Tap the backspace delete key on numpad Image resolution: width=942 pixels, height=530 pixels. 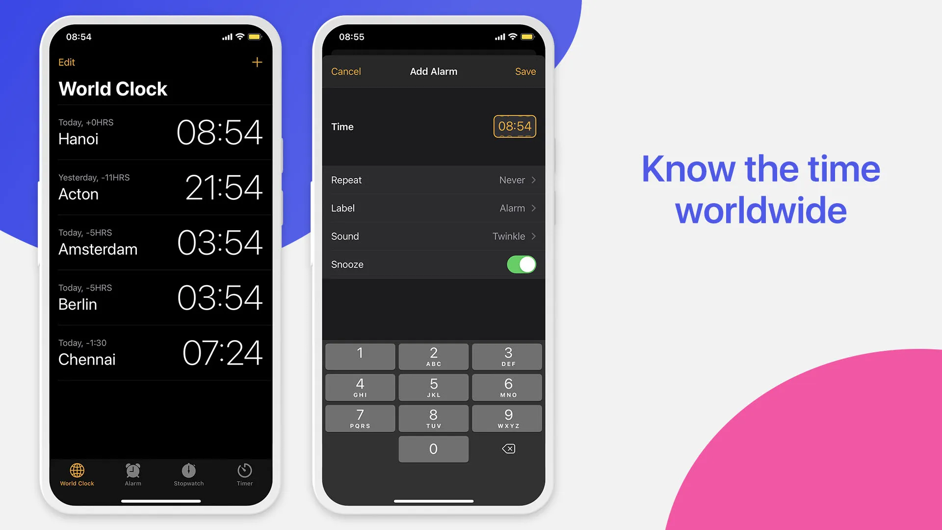(x=508, y=449)
